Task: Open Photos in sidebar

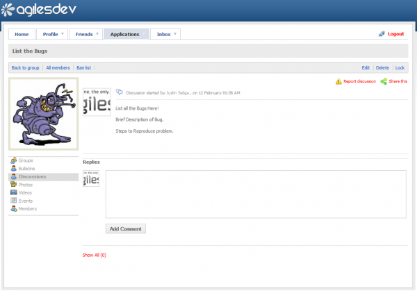Action: click(x=26, y=185)
